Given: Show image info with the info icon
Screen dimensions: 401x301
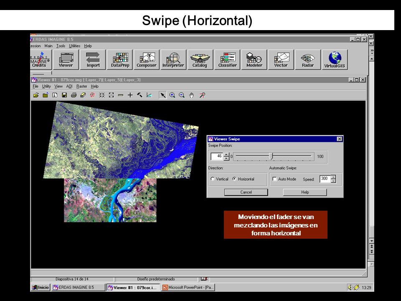Looking at the screenshot, I should point(55,95).
